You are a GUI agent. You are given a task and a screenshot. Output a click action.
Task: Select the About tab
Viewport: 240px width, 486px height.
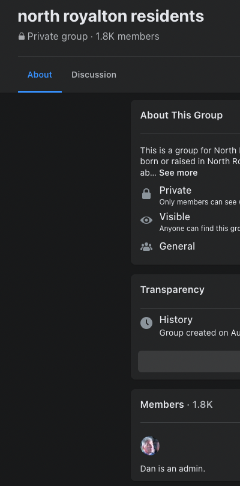click(x=40, y=75)
